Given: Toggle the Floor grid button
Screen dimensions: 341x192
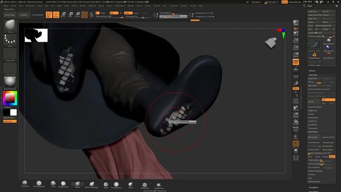Looking at the screenshot, I should 296,69.
